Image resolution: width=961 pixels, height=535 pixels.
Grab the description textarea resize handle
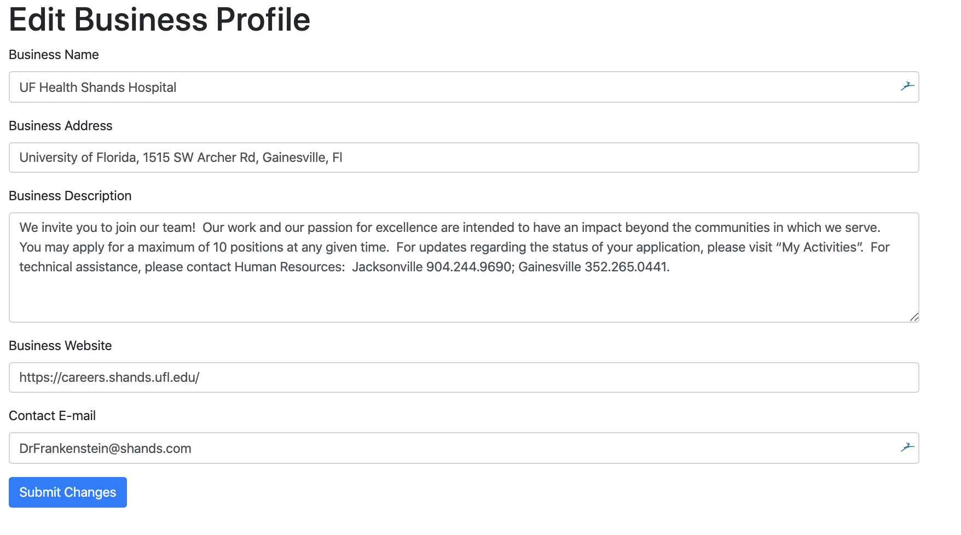pos(914,317)
